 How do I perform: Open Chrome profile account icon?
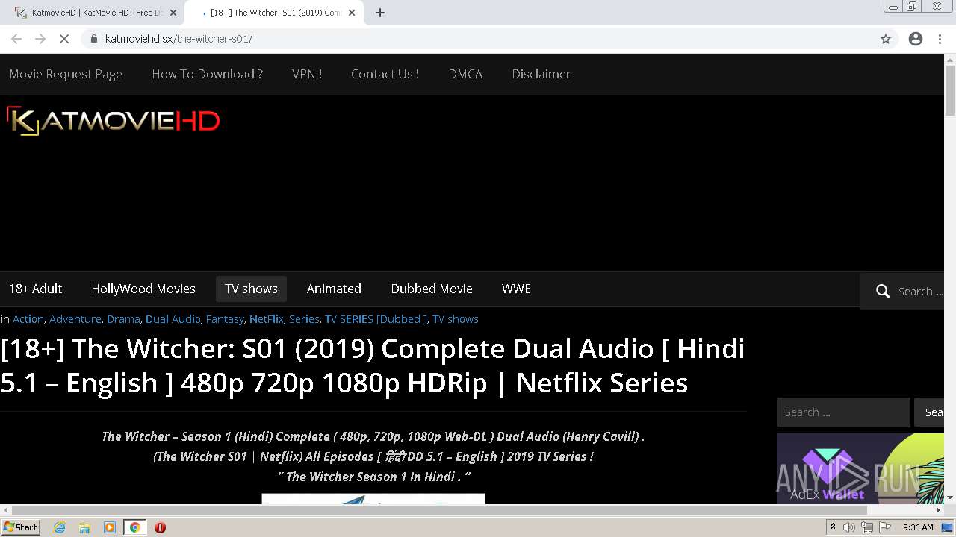916,39
